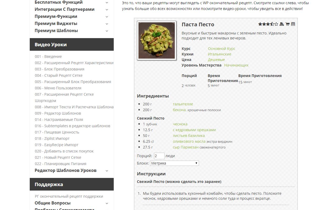Rate the recipe two stars
Screen dimensions: 318x210
click(x=264, y=24)
